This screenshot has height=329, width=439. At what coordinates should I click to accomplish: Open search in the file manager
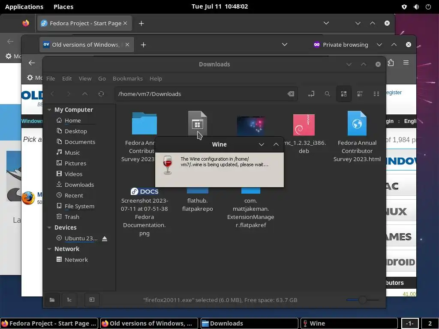(x=327, y=94)
